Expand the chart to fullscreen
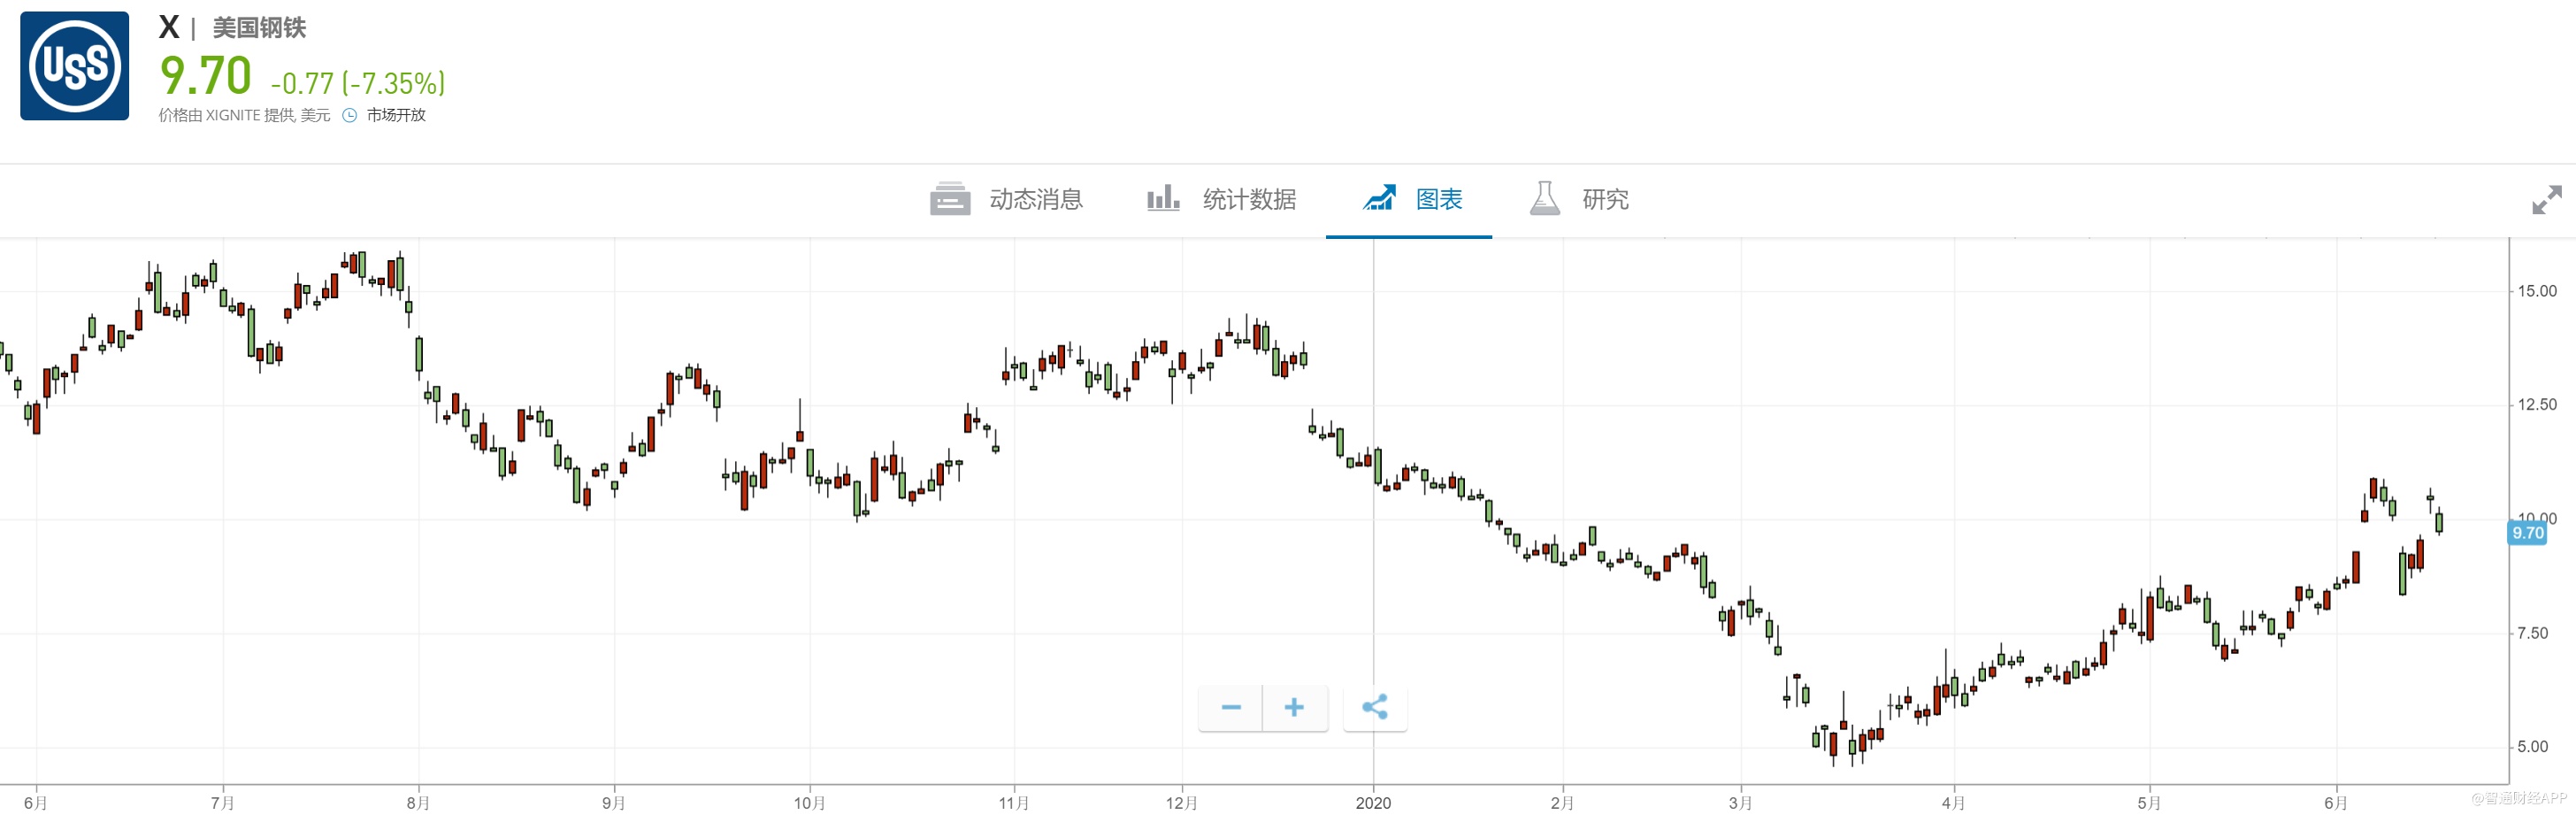The image size is (2576, 815). pyautogui.click(x=2546, y=200)
